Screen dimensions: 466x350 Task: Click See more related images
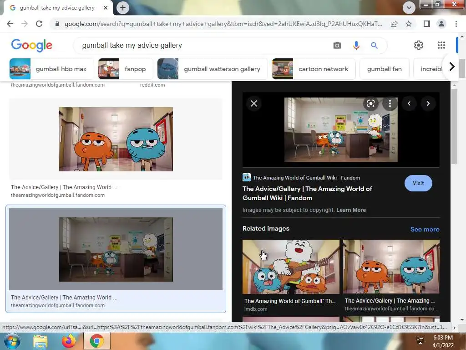coord(425,230)
